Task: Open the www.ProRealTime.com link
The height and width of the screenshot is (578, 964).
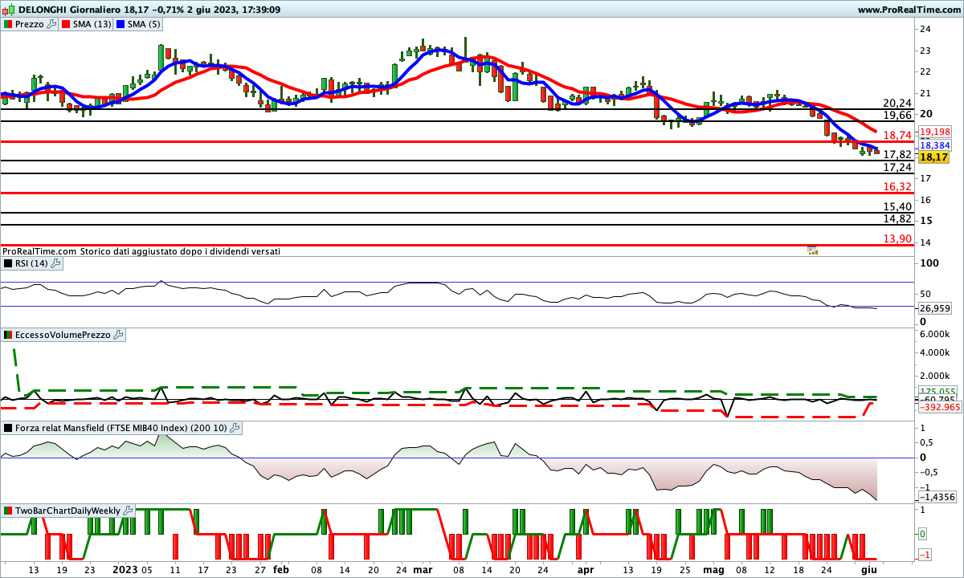Action: pyautogui.click(x=909, y=10)
